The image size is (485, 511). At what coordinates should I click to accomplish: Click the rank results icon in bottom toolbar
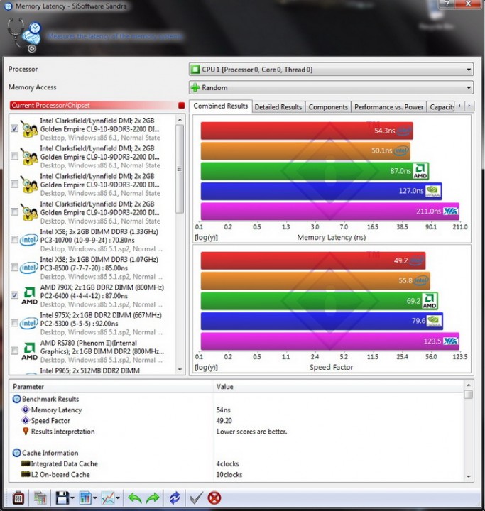[40, 498]
